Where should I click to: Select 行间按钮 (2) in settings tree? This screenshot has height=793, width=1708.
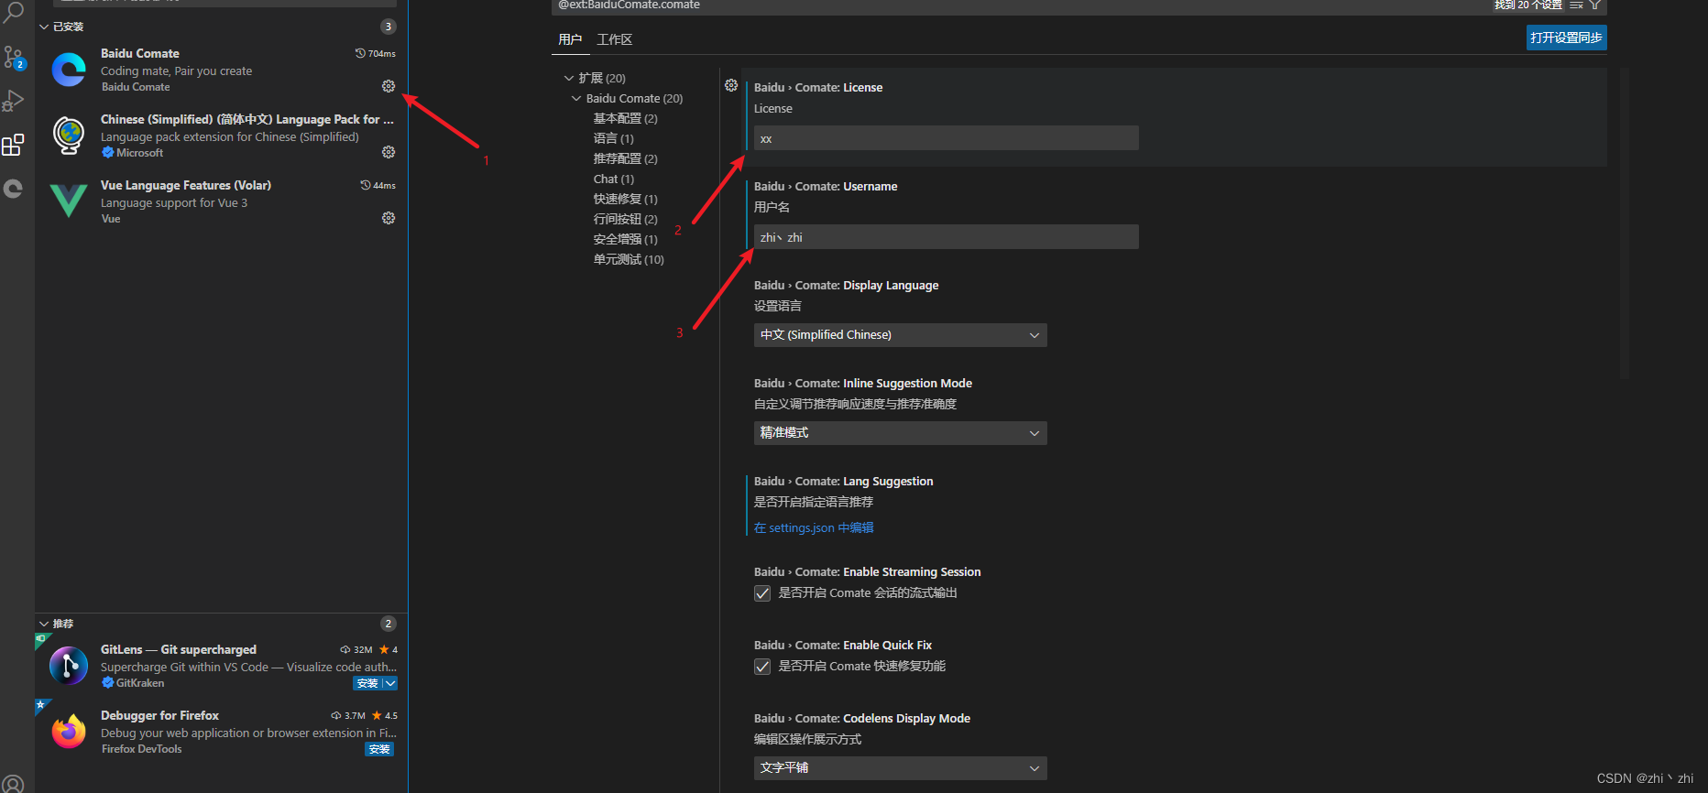coord(626,219)
